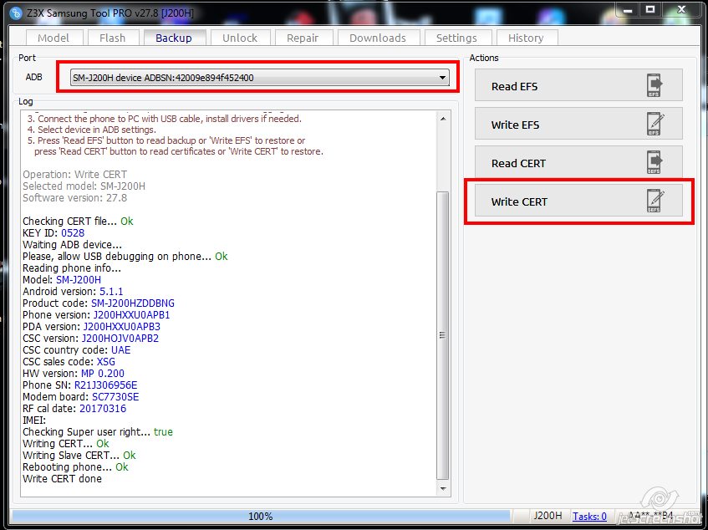
Task: Click 'Waiting ADB device...' log line
Action: click(72, 245)
